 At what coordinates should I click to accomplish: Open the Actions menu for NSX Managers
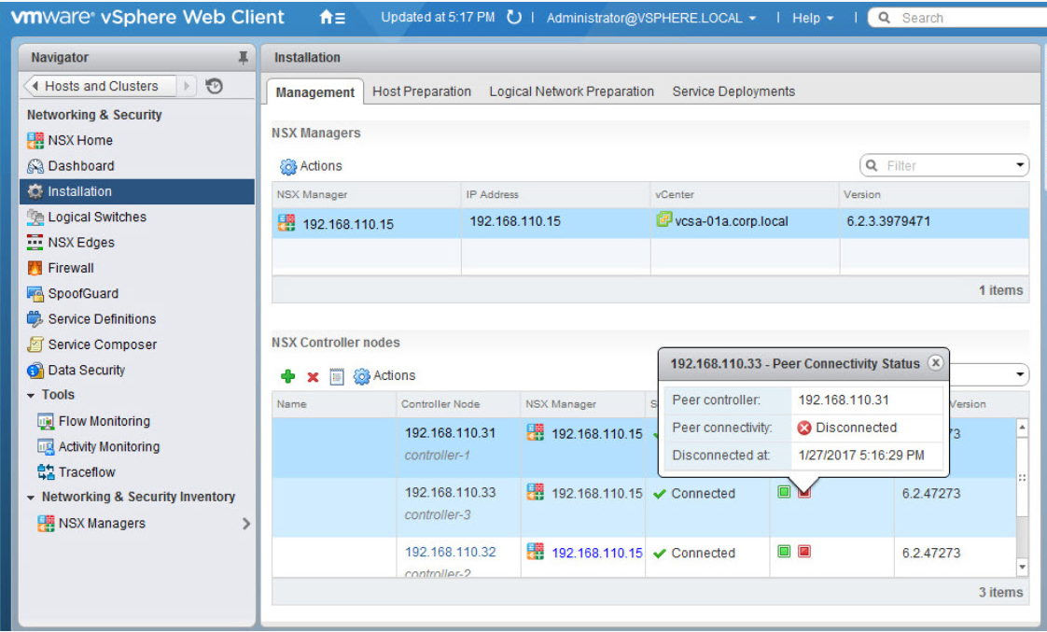[x=311, y=165]
